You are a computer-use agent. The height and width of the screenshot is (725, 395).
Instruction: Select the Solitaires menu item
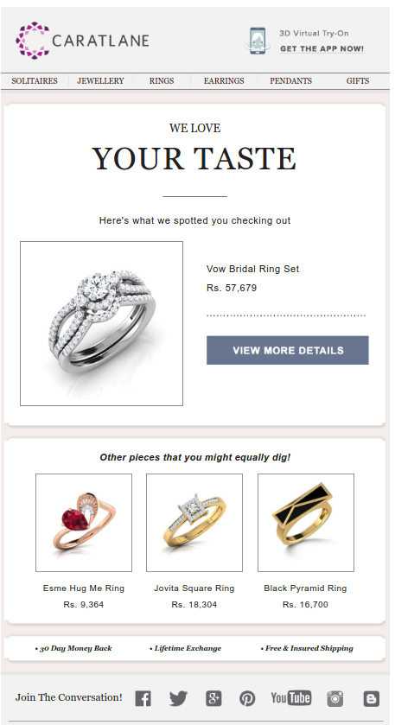(35, 81)
